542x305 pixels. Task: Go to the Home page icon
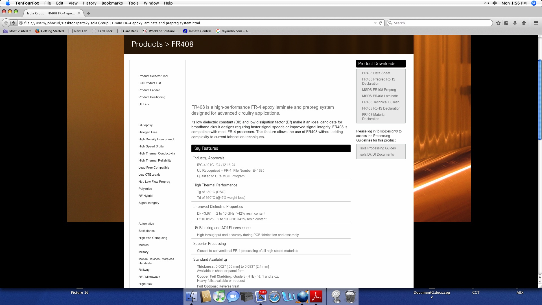pyautogui.click(x=524, y=23)
